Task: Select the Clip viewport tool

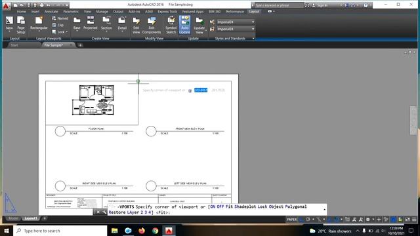Action: point(58,25)
